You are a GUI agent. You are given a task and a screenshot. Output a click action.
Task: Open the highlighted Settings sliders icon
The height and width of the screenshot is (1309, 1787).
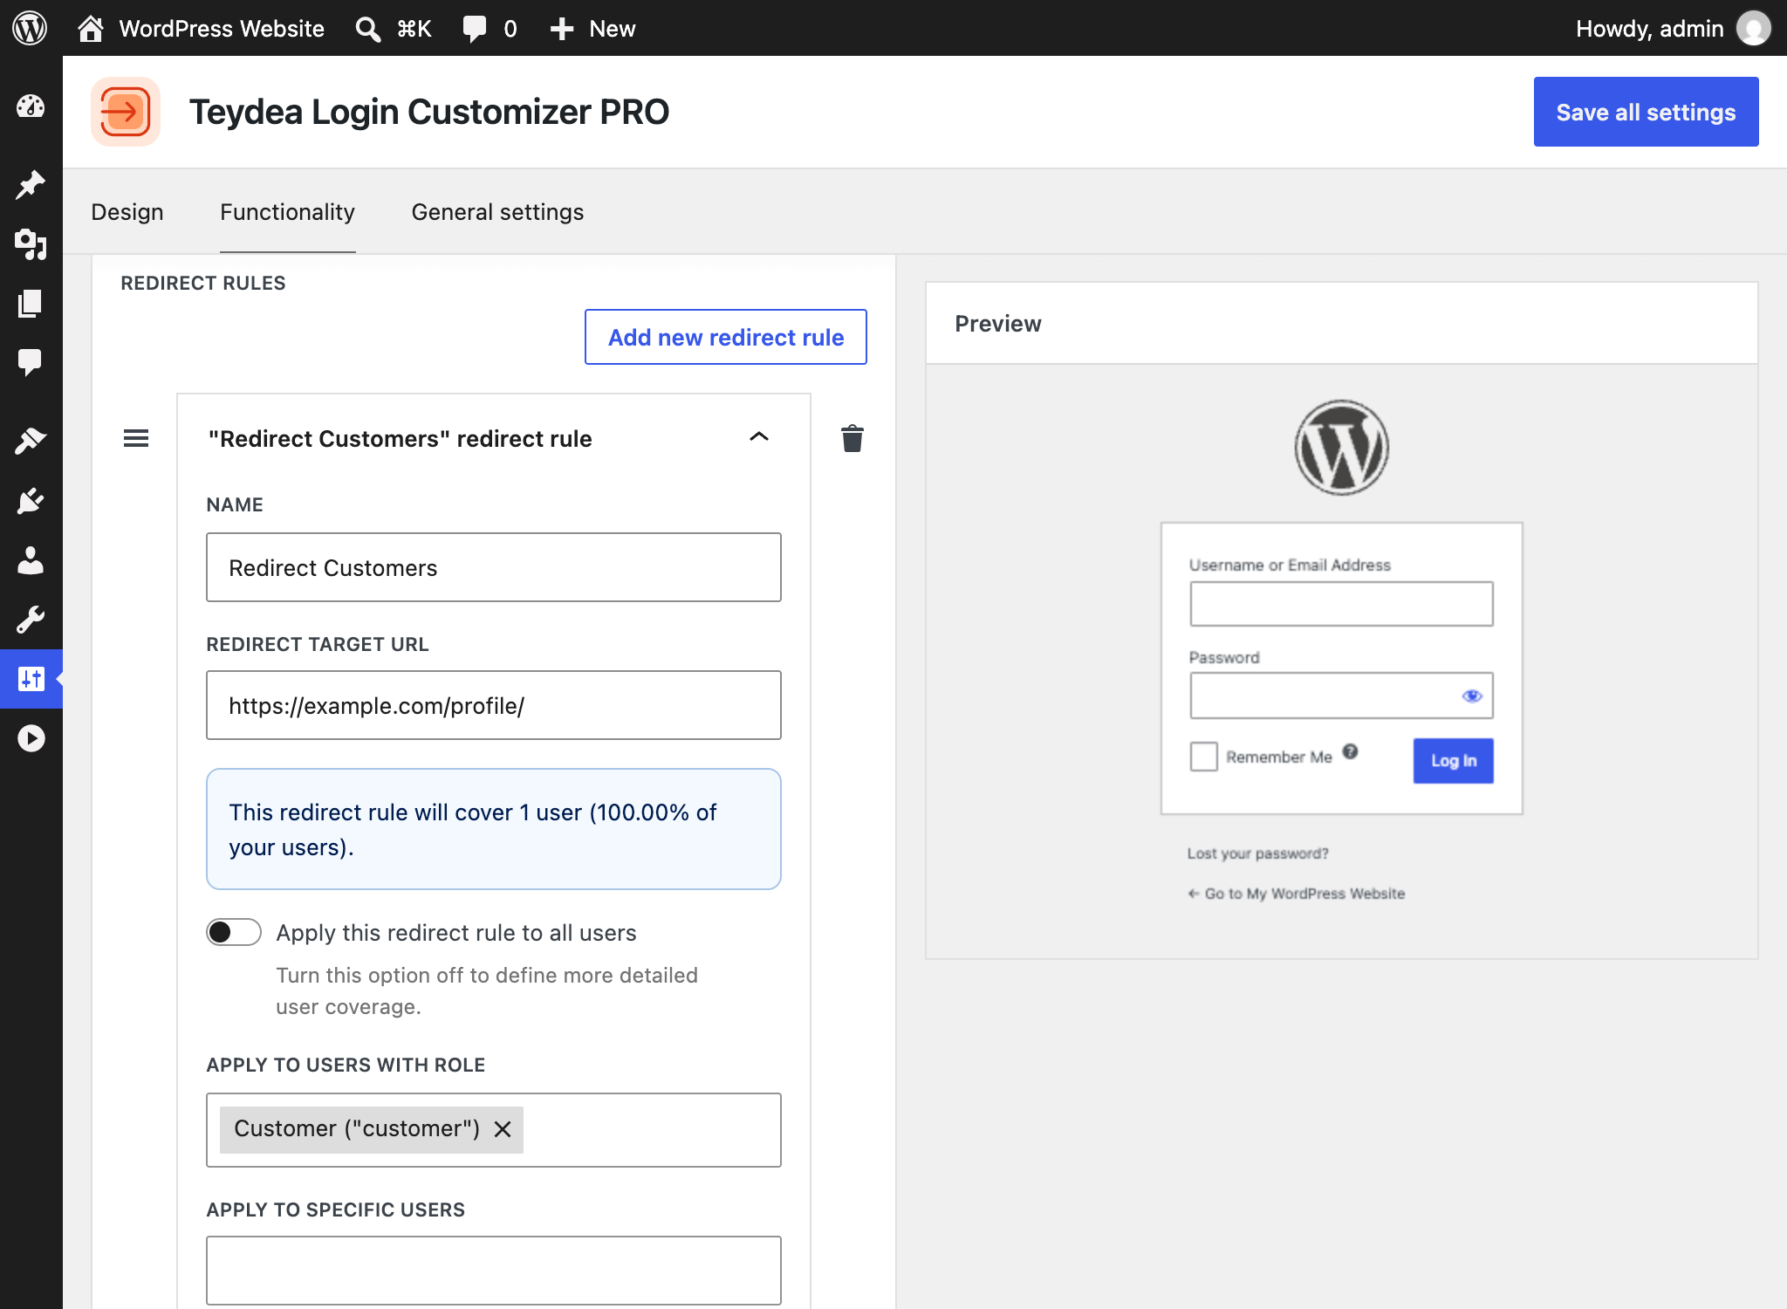(x=31, y=678)
